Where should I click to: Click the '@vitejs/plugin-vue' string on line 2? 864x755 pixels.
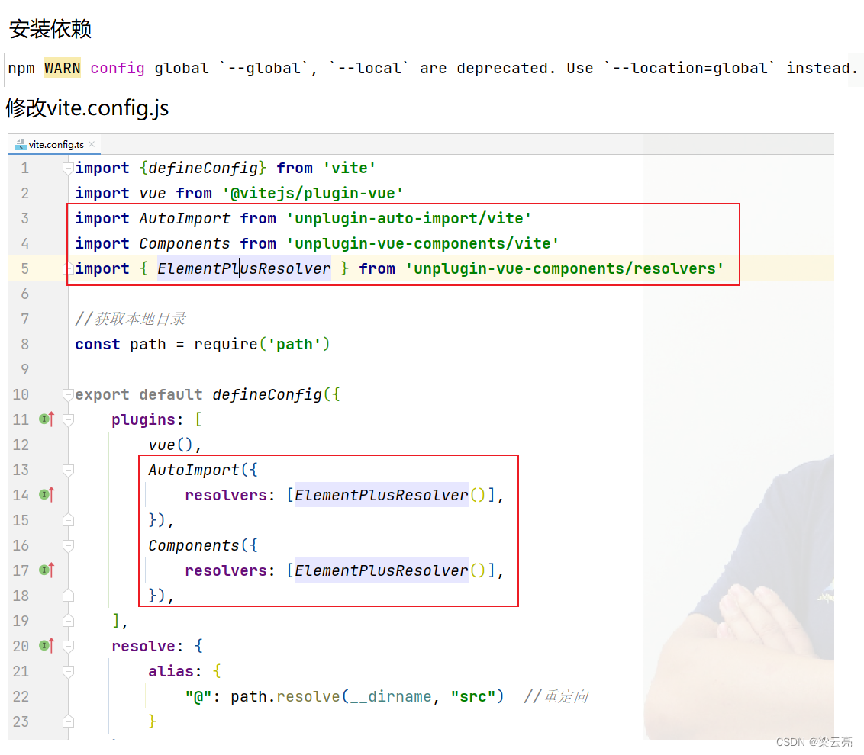[312, 193]
